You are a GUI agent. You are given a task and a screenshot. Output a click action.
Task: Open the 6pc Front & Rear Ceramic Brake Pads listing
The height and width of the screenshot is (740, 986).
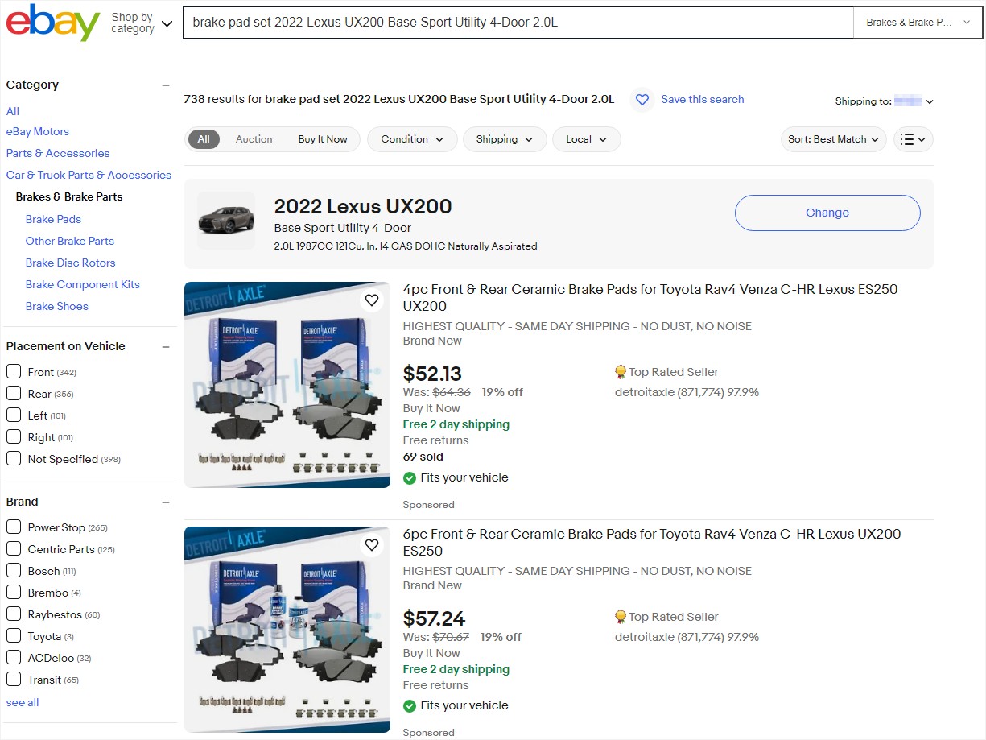coord(652,542)
